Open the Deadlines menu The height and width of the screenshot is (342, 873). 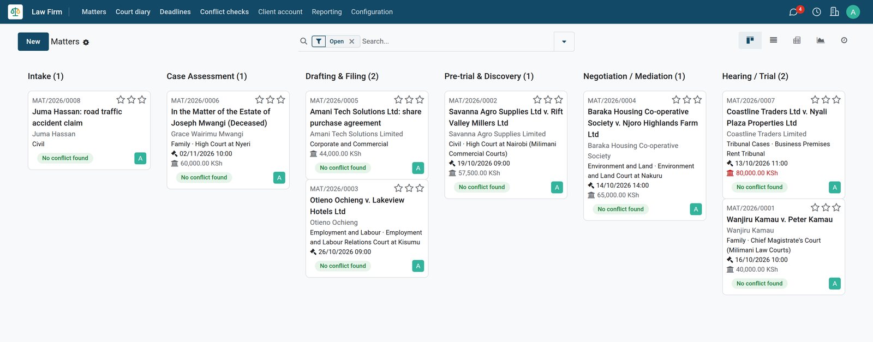(175, 11)
